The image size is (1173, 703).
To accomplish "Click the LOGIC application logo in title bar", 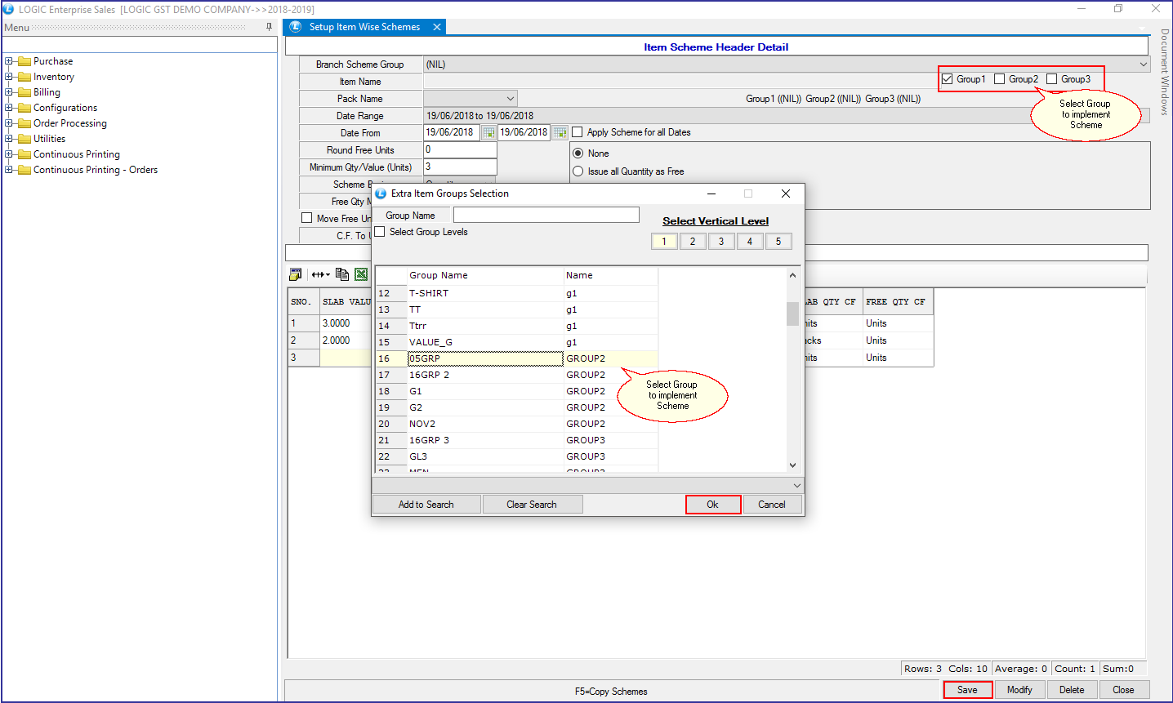I will 9,9.
